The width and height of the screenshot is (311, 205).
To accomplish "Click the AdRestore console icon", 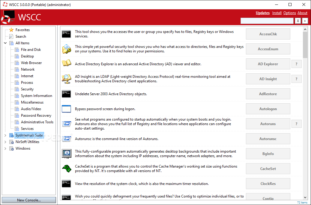I will coord(66,94).
